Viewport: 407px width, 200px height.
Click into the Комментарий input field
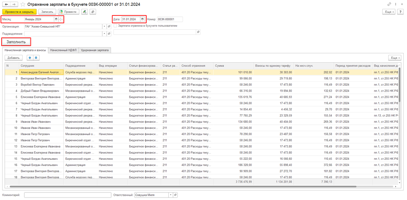(68, 195)
